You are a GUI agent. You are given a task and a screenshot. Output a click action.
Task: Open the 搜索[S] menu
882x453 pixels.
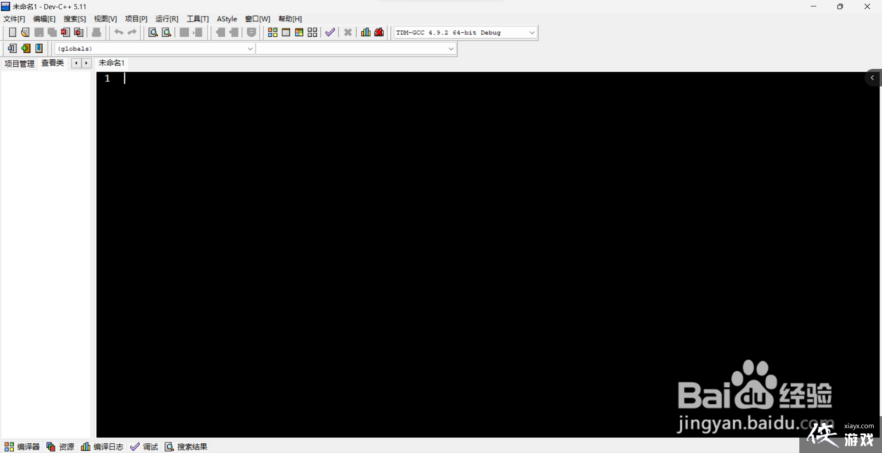point(74,19)
